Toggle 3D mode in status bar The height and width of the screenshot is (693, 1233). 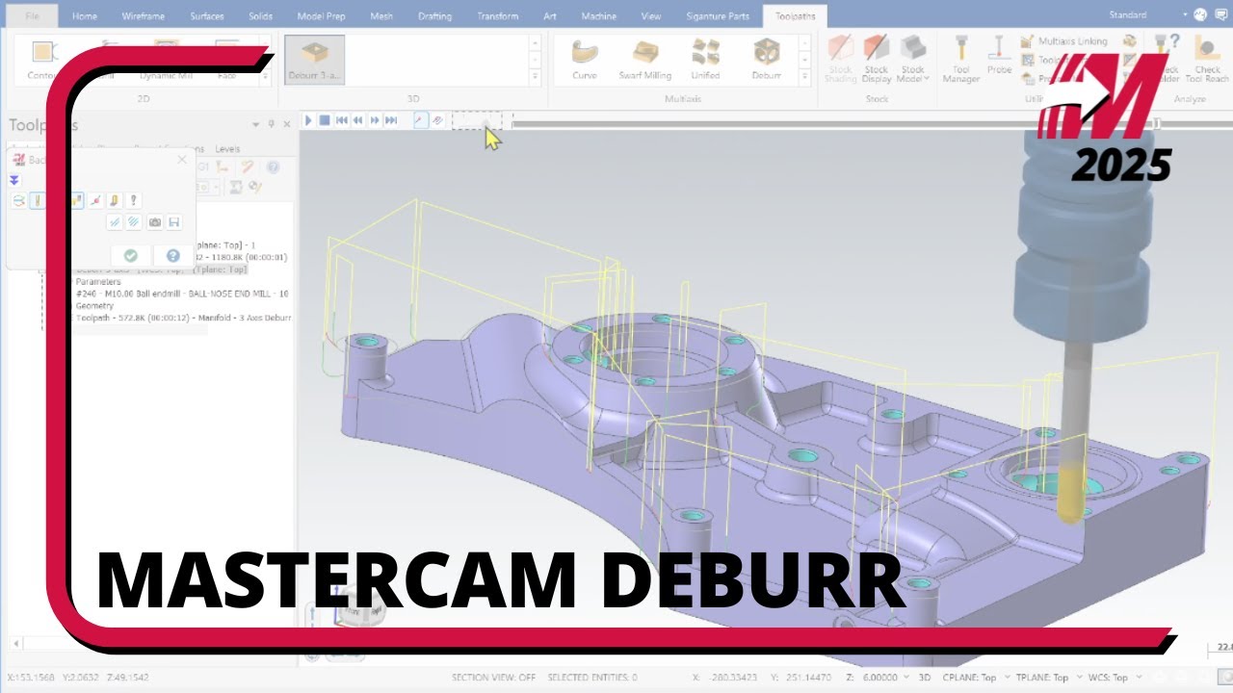[x=925, y=678]
